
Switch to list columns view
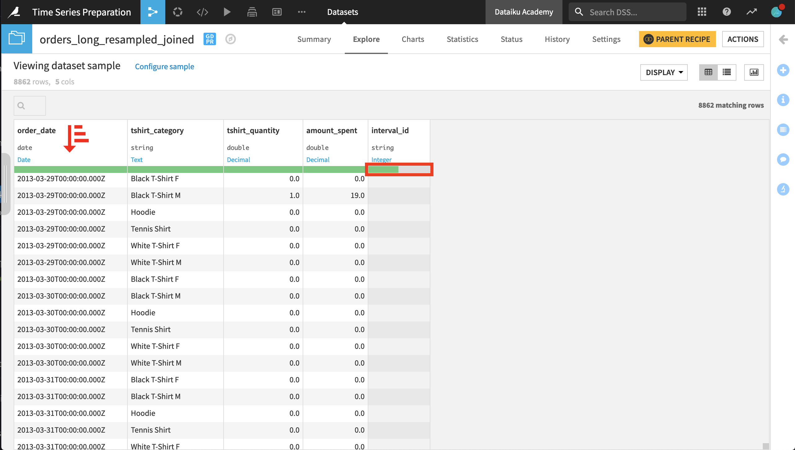click(x=727, y=72)
